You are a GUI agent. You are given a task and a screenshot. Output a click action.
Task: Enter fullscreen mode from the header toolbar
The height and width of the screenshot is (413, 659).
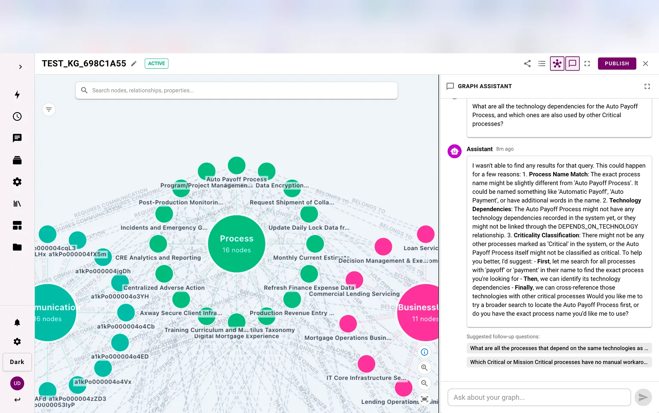point(587,64)
